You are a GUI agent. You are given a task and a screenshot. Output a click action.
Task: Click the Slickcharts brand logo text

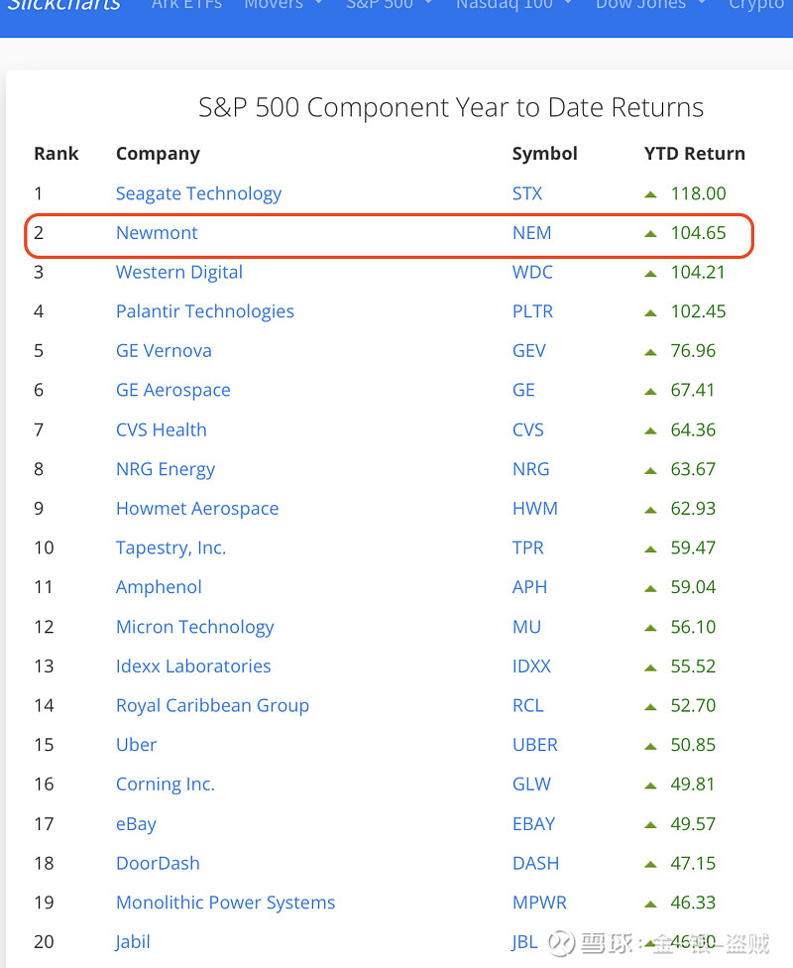click(63, 5)
